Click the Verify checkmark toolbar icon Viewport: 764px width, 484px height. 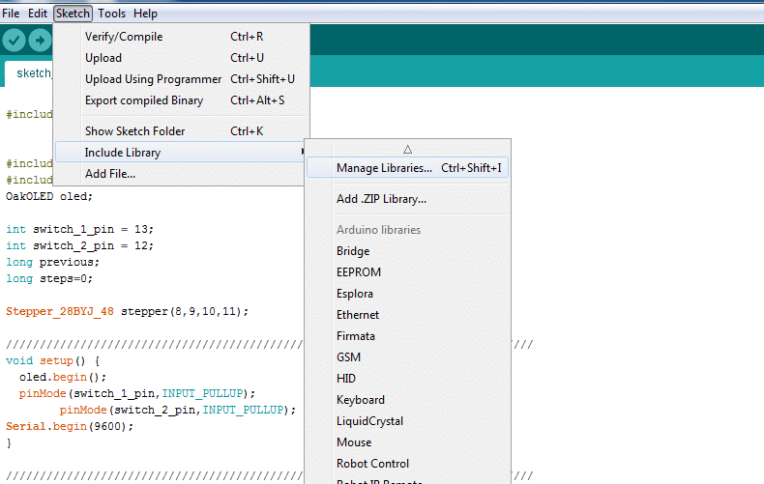pos(15,40)
